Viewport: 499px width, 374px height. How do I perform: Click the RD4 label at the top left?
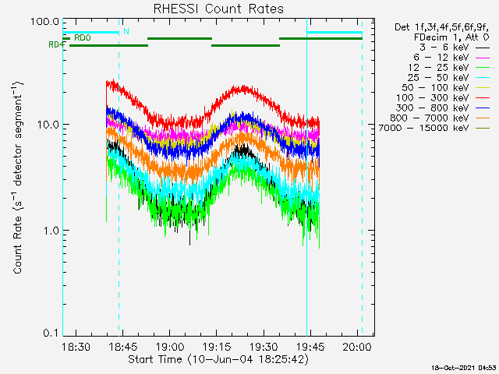56,45
